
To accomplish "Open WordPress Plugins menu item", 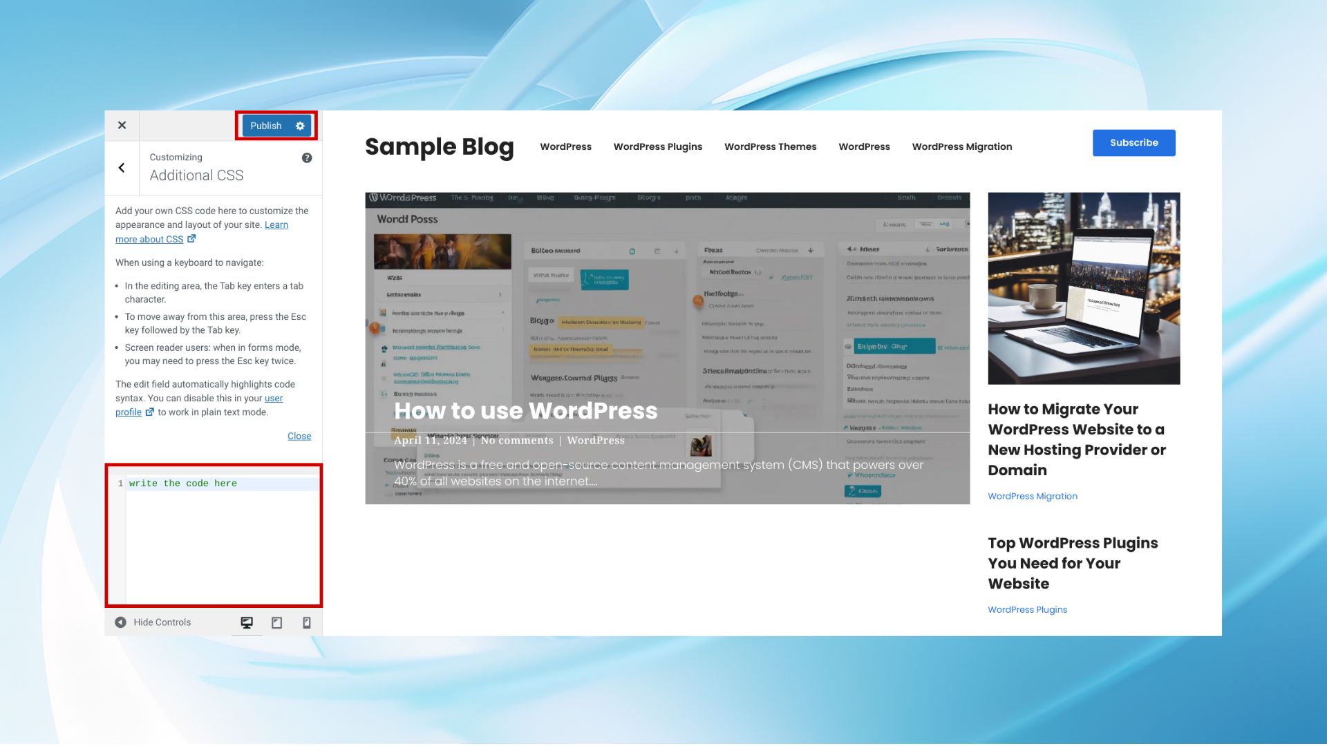I will (x=657, y=146).
